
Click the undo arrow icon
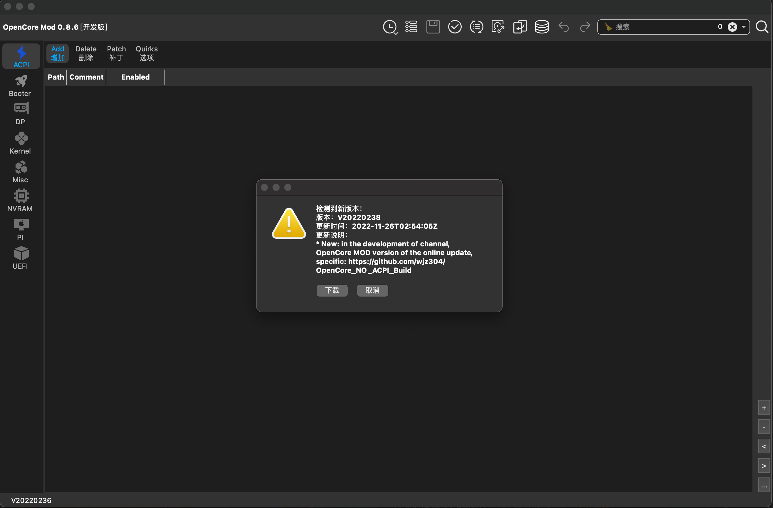(564, 27)
